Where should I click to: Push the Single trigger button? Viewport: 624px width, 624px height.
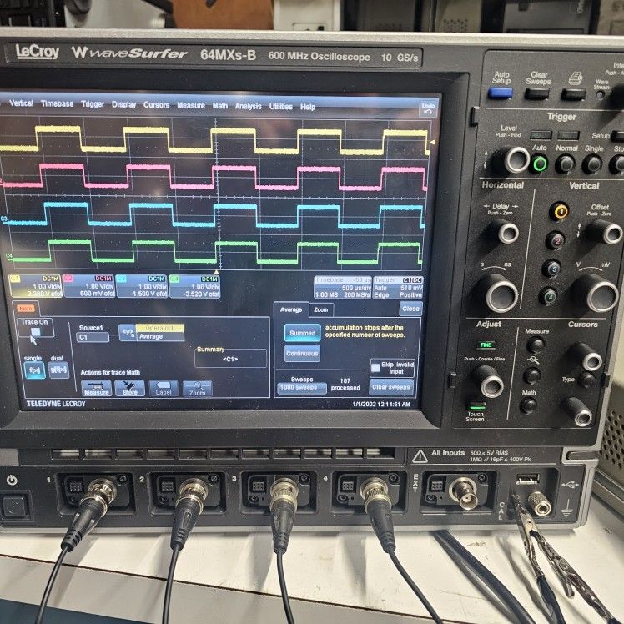592,164
